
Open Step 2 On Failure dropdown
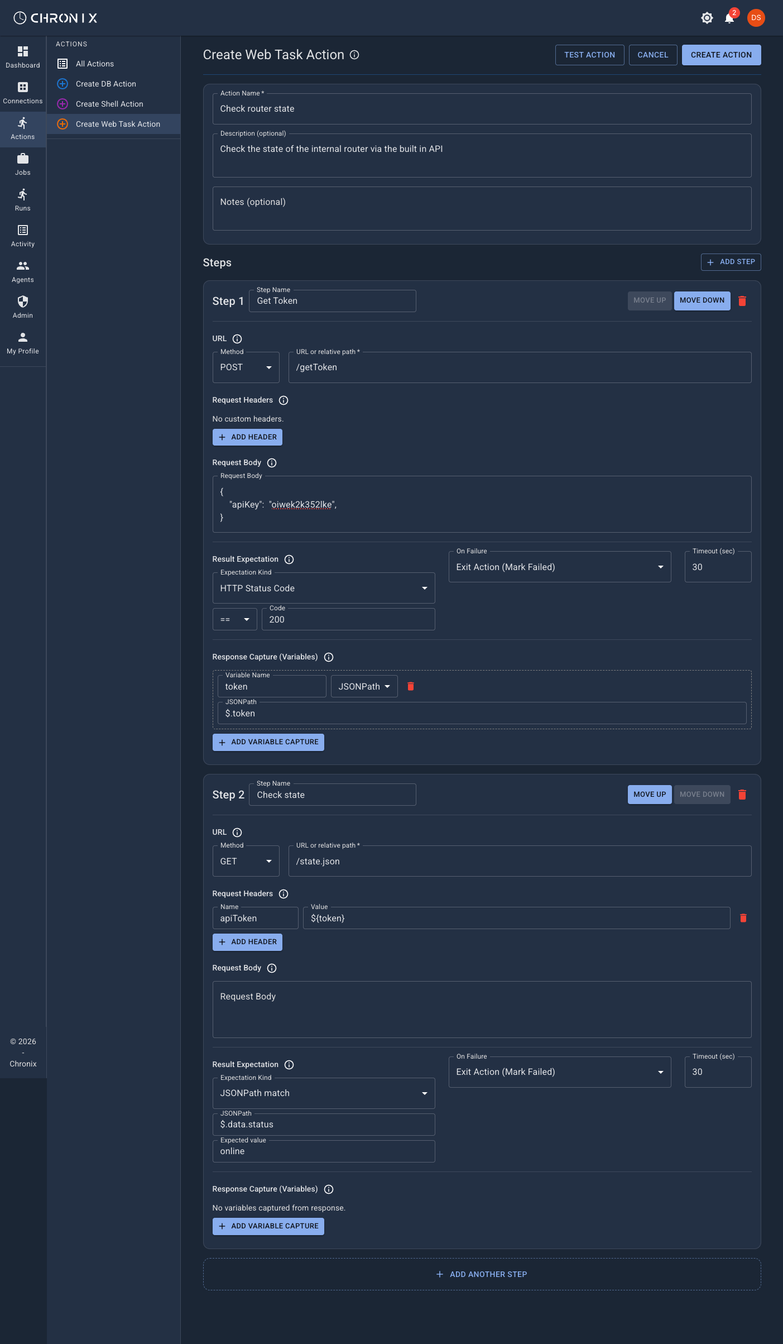point(560,1072)
